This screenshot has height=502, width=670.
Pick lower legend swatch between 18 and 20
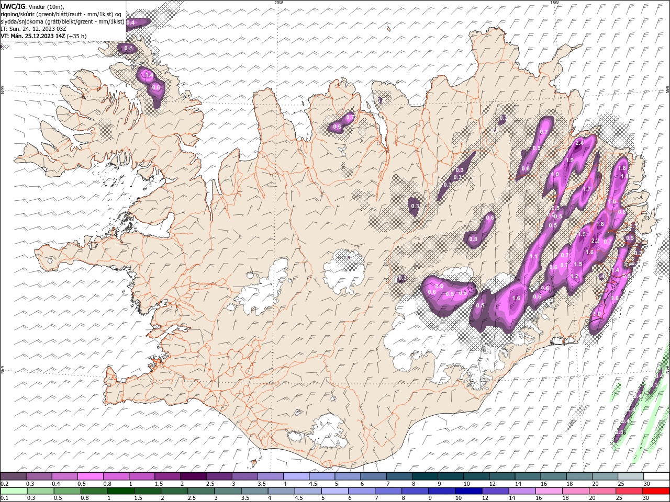(575, 491)
